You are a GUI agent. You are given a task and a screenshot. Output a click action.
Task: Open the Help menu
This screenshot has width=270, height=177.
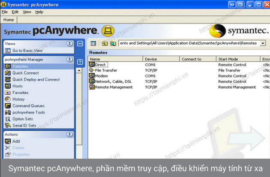click(x=39, y=12)
